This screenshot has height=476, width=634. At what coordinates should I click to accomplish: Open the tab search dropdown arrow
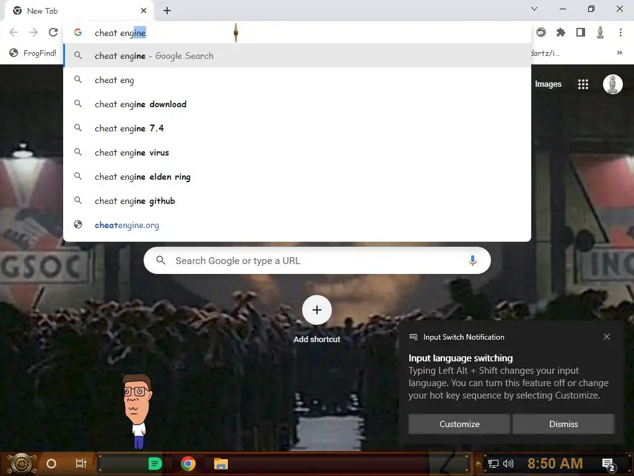click(x=534, y=9)
